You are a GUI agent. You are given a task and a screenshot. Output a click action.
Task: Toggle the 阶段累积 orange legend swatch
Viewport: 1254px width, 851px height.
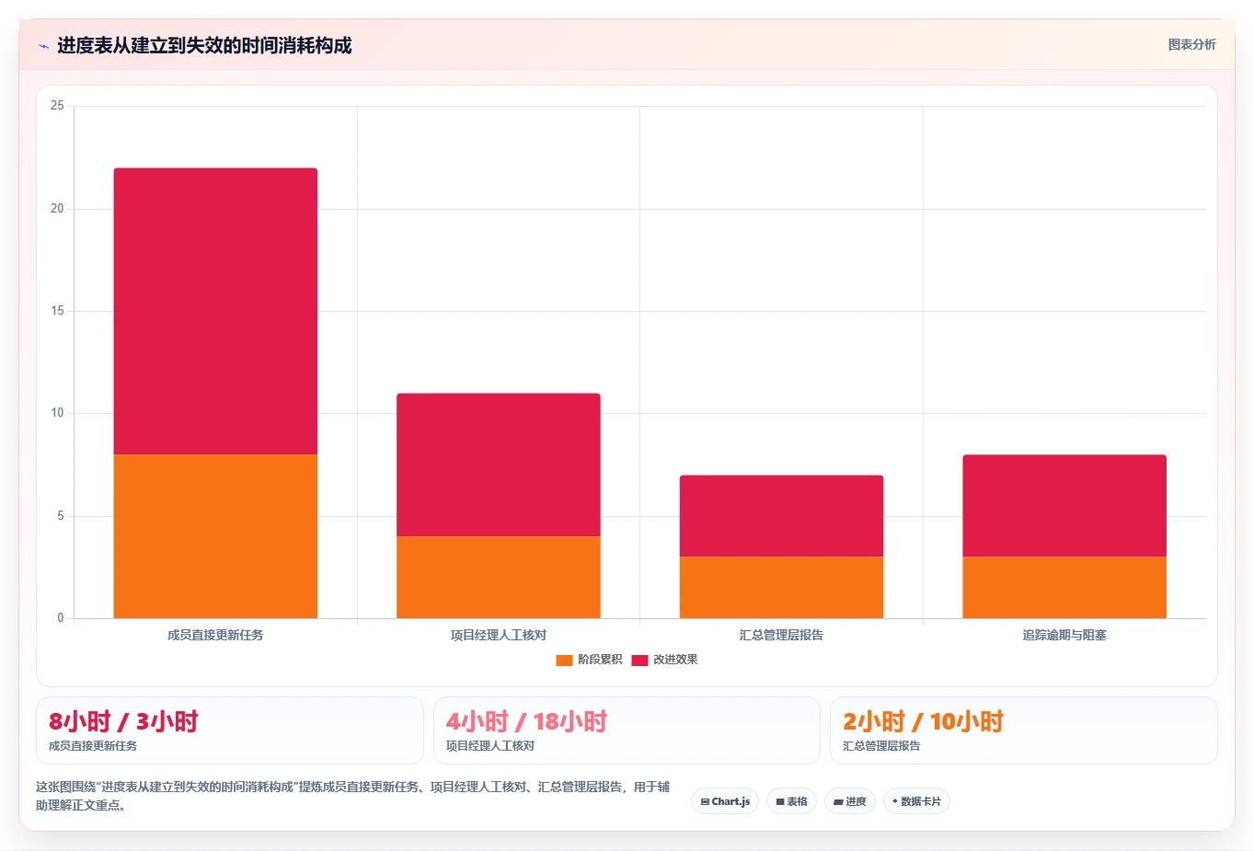[x=564, y=660]
